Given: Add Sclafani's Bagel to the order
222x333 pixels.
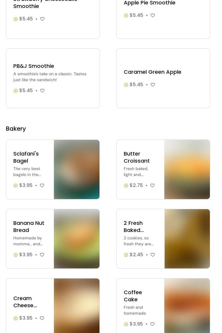Looking at the screenshot, I should click(x=16, y=185).
